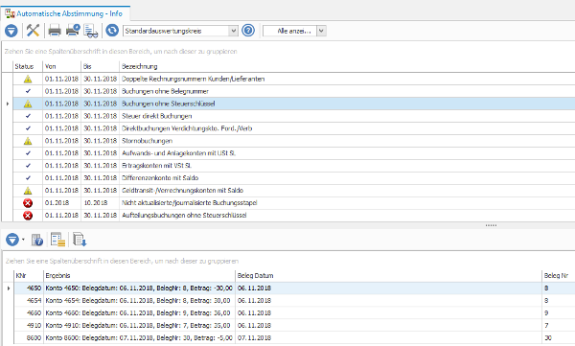575x346 pixels.
Task: Select result row Konto 4650 Betrag -30,00
Action: tap(139, 288)
